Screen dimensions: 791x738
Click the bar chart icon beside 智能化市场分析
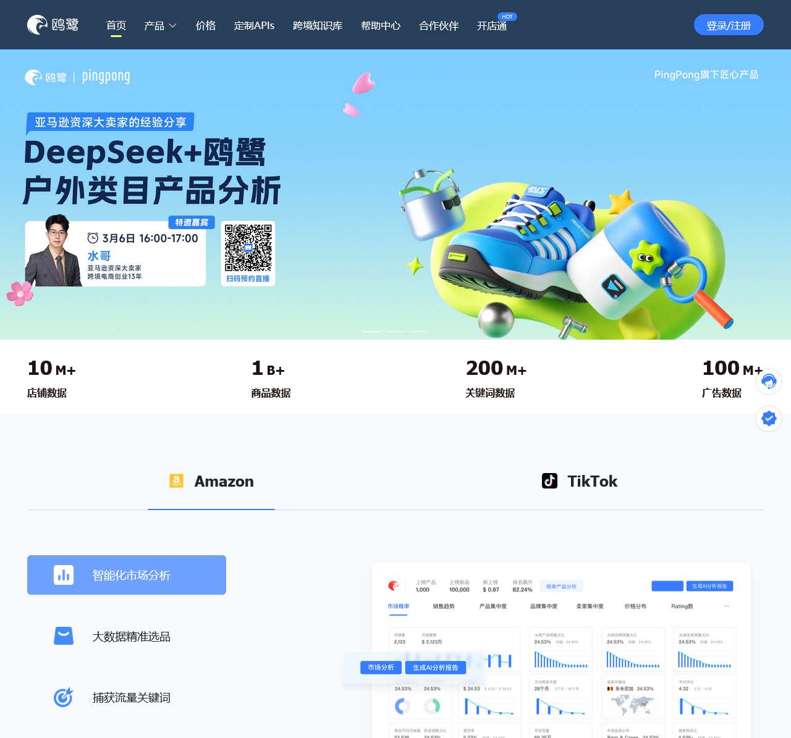[64, 575]
